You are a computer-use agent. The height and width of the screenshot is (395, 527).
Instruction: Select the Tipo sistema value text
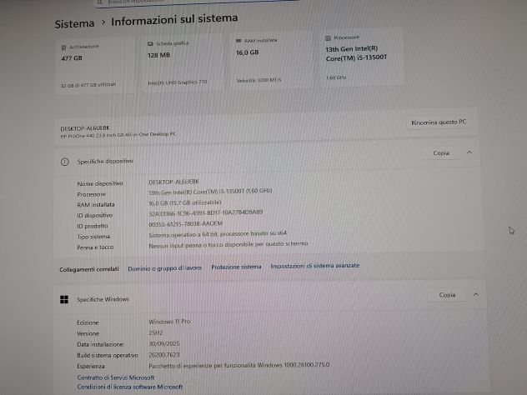pos(218,234)
